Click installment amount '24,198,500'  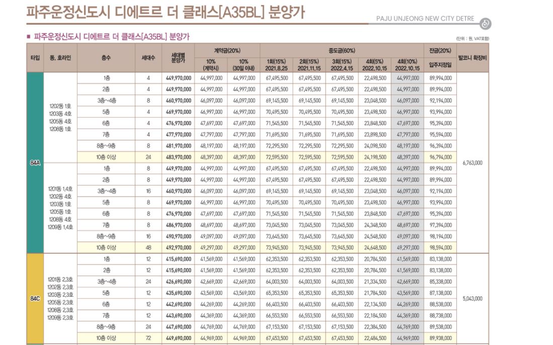click(x=375, y=157)
